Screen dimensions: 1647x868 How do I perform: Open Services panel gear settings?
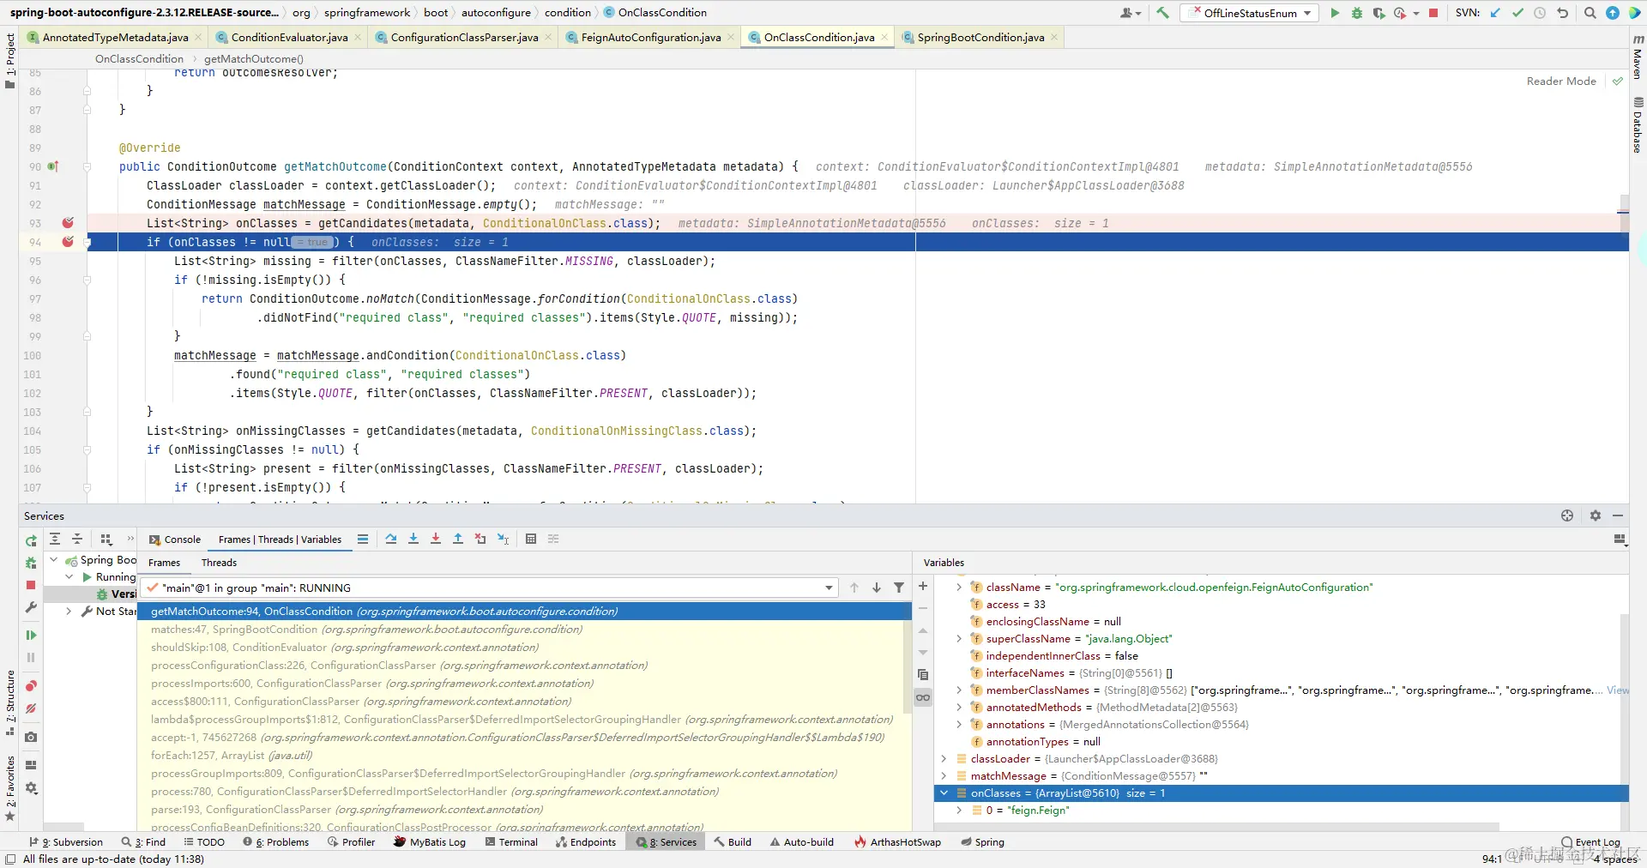(x=1595, y=515)
